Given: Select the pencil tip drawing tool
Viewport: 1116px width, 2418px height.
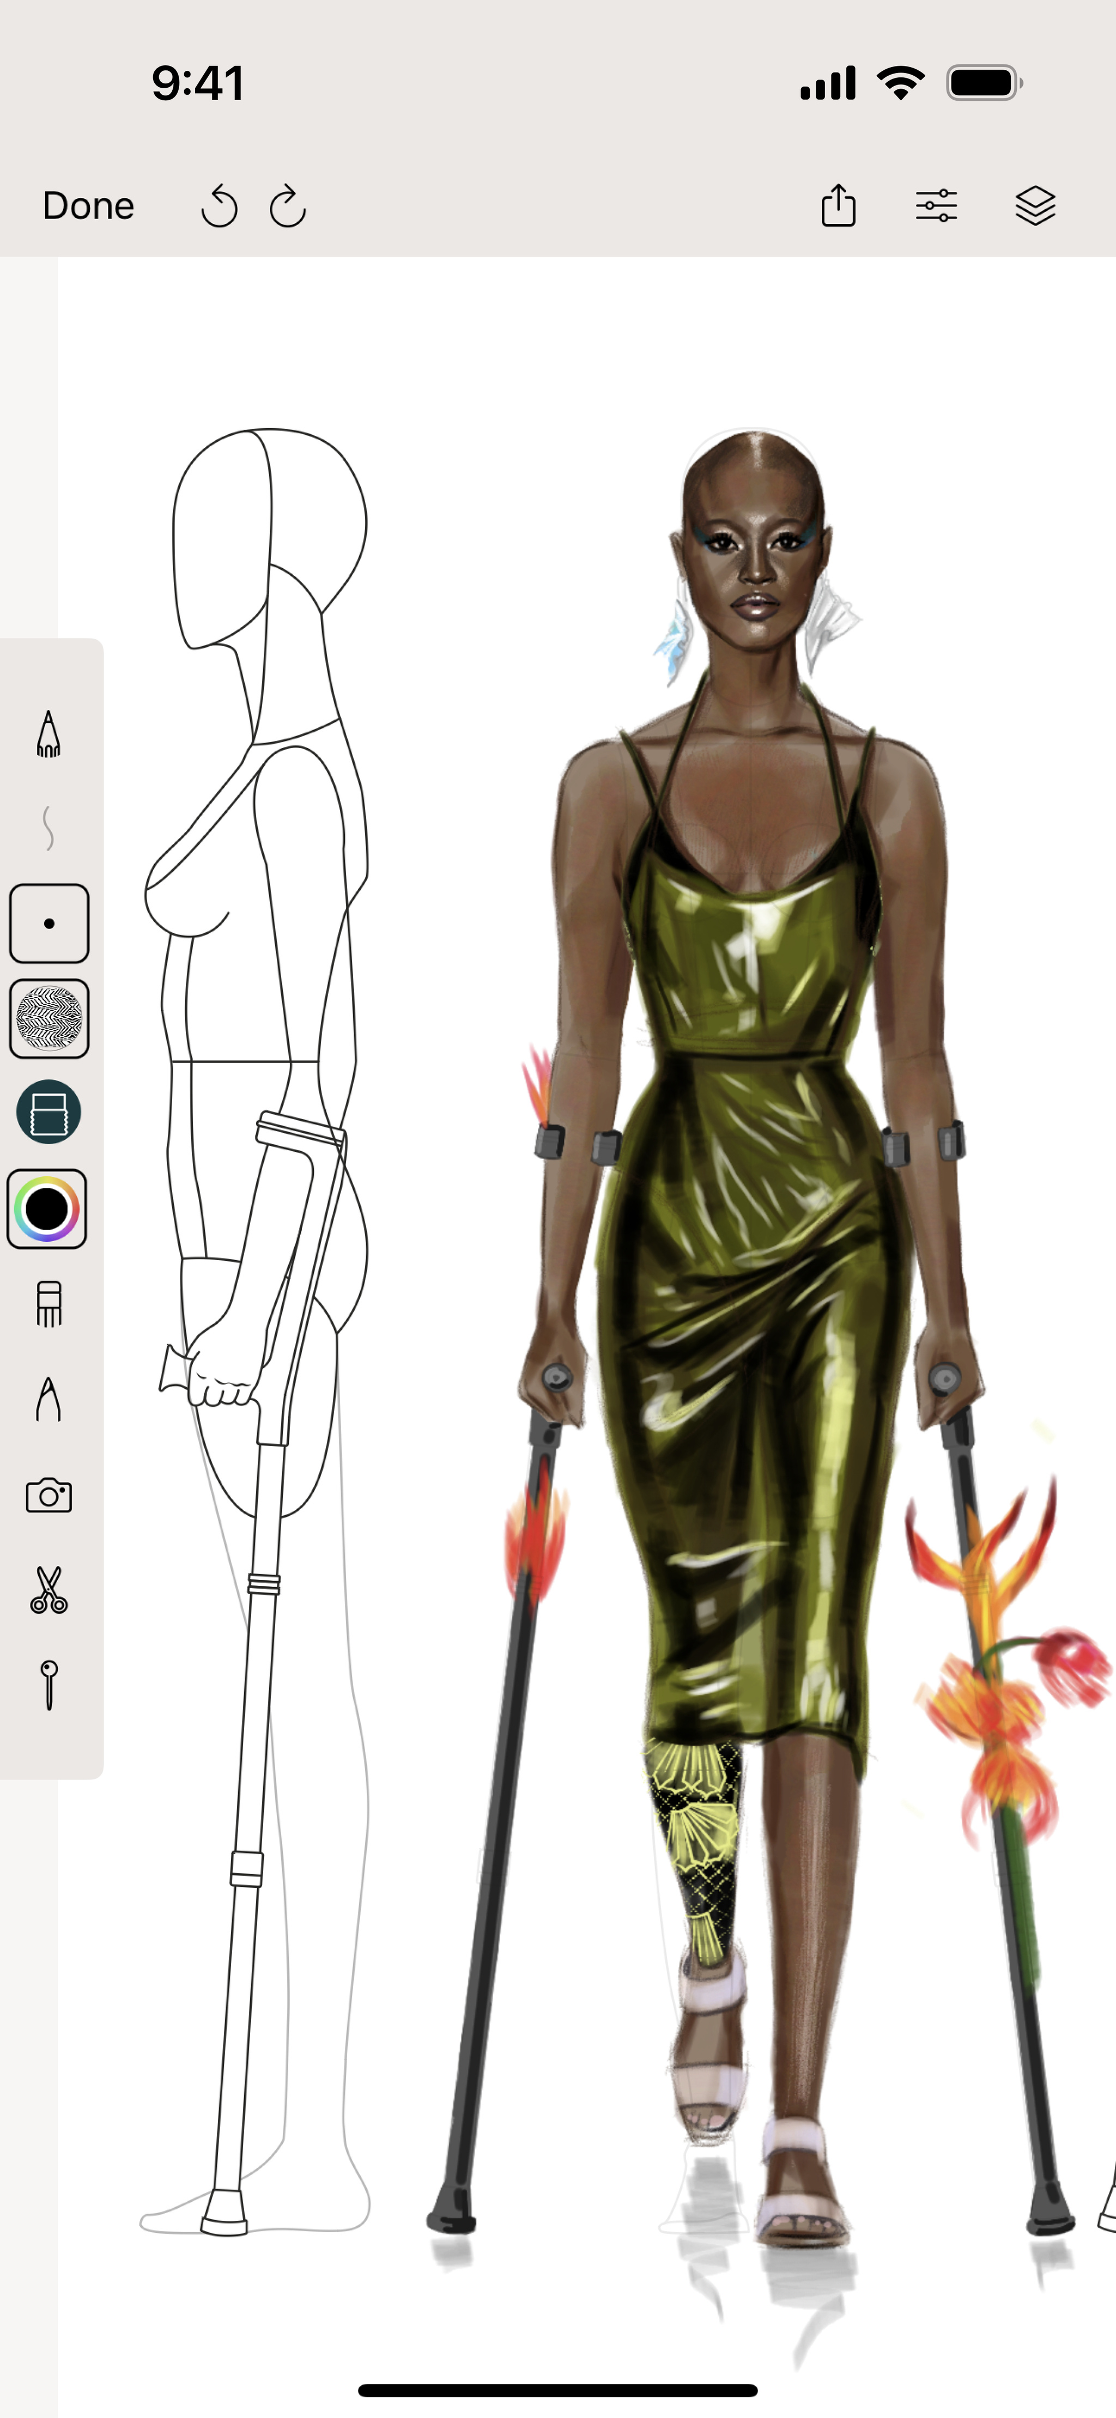Looking at the screenshot, I should coord(49,734).
